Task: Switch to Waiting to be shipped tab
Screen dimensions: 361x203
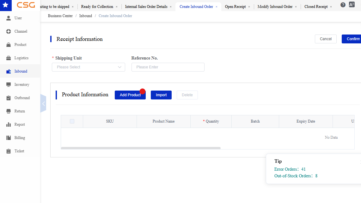Action: [x=55, y=7]
